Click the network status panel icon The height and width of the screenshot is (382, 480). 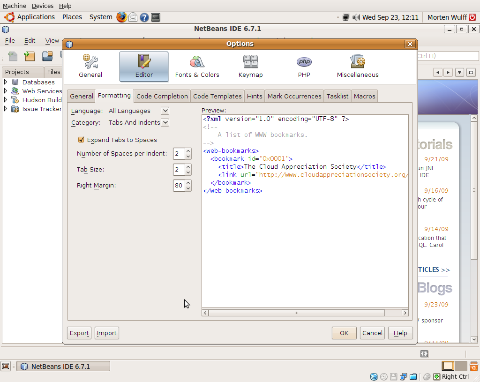pos(345,17)
